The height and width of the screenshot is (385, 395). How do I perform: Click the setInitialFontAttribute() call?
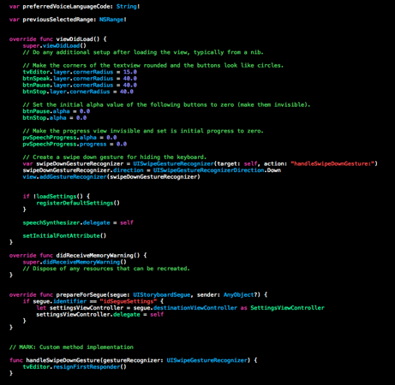tap(64, 236)
